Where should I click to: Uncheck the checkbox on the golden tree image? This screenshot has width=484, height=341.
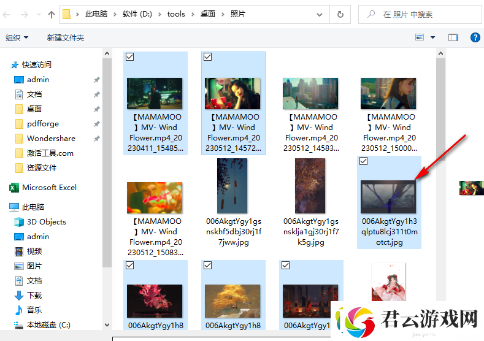[x=208, y=266]
